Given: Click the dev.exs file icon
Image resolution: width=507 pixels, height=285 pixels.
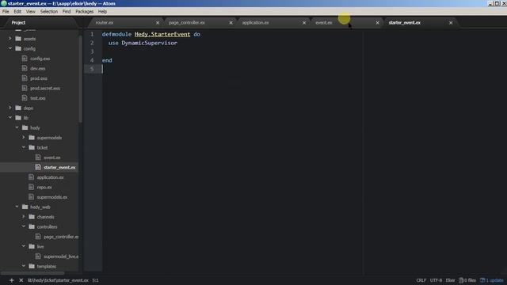Looking at the screenshot, I should [x=25, y=68].
